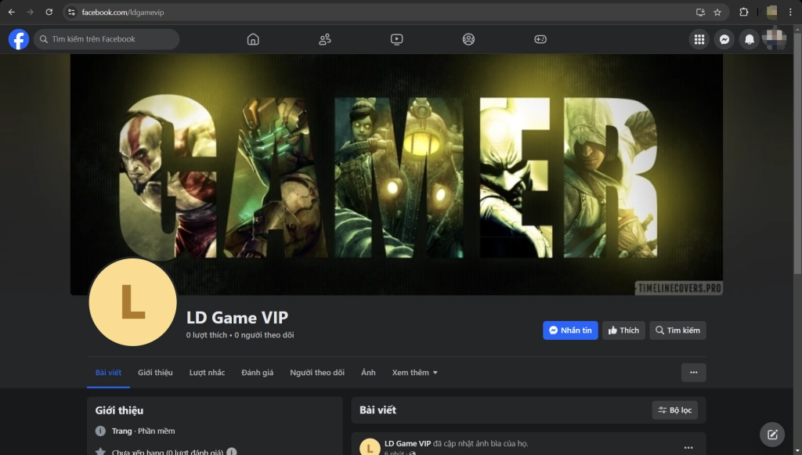Expand the 'Xem thêm' dropdown
The image size is (802, 455).
[x=414, y=373]
